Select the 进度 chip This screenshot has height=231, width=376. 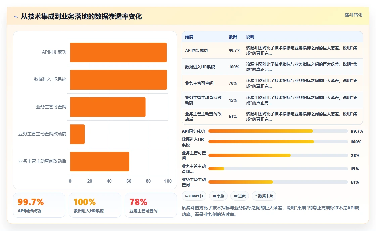point(240,196)
